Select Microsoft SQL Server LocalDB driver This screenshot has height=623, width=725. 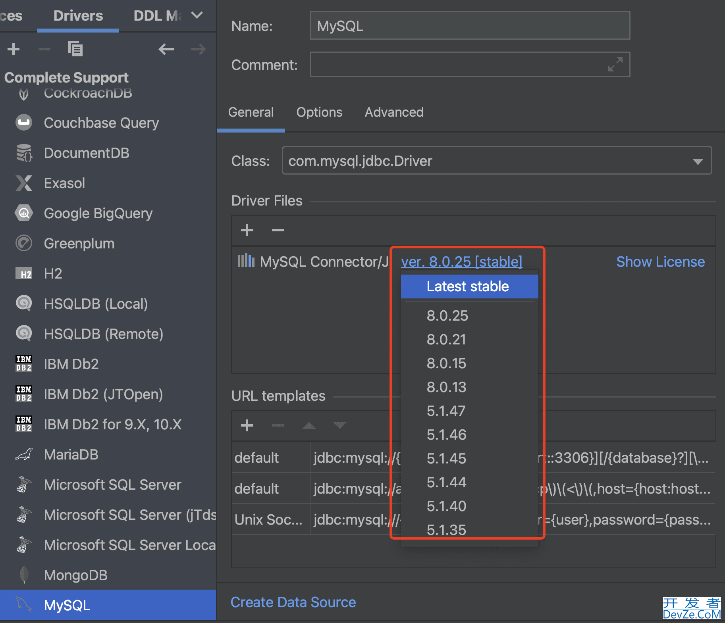pos(108,545)
